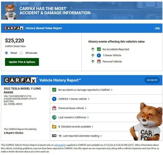
Task: Click the Update Trim & Options button
Action: [22, 62]
